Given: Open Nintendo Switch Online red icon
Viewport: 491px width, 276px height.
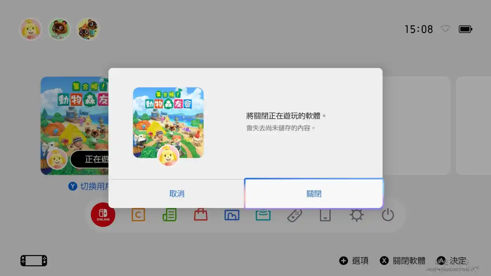Looking at the screenshot, I should coord(103,215).
